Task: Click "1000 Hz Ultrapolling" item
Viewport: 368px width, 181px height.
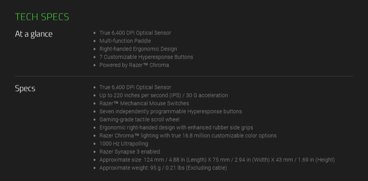Action: [x=124, y=144]
